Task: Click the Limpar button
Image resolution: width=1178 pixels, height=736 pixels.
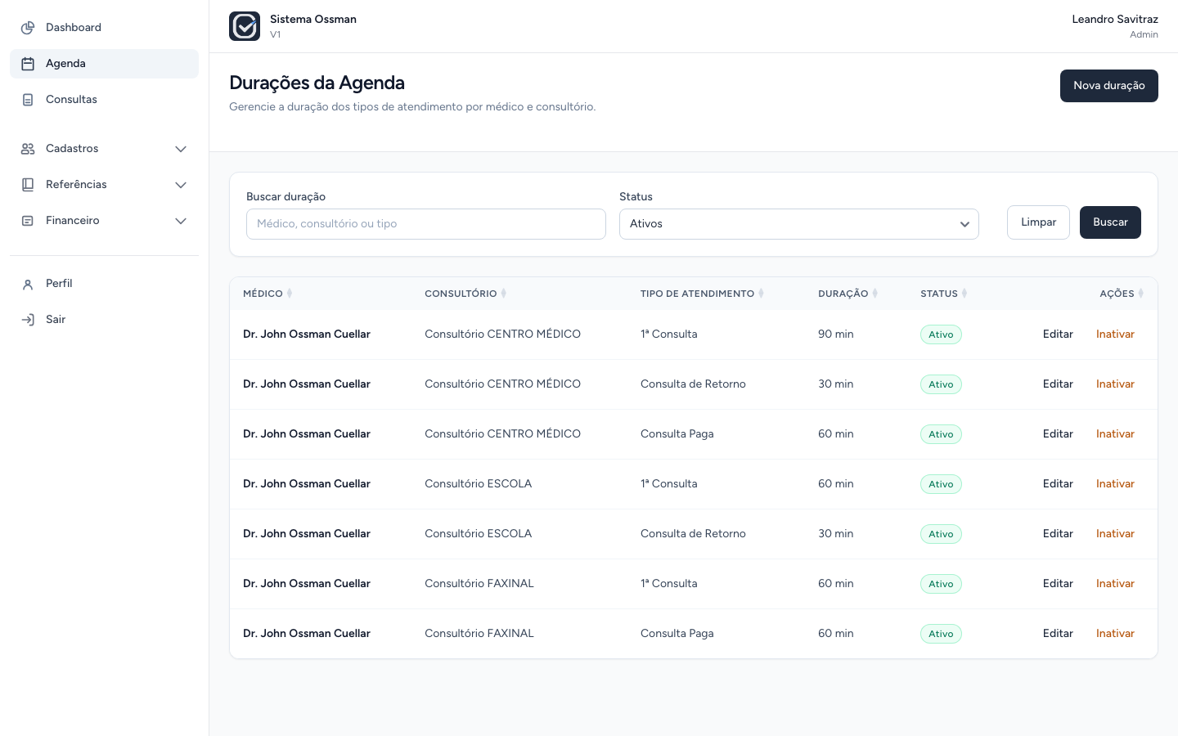Action: tap(1038, 222)
